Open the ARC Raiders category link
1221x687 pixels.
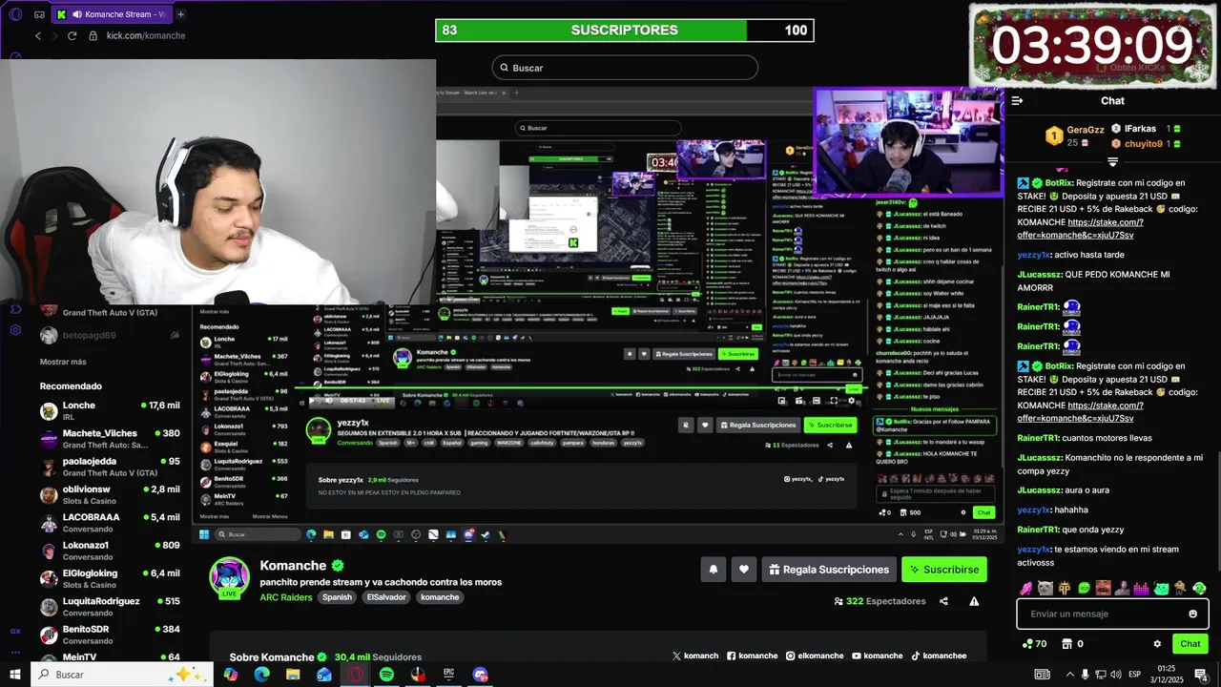[x=286, y=597]
